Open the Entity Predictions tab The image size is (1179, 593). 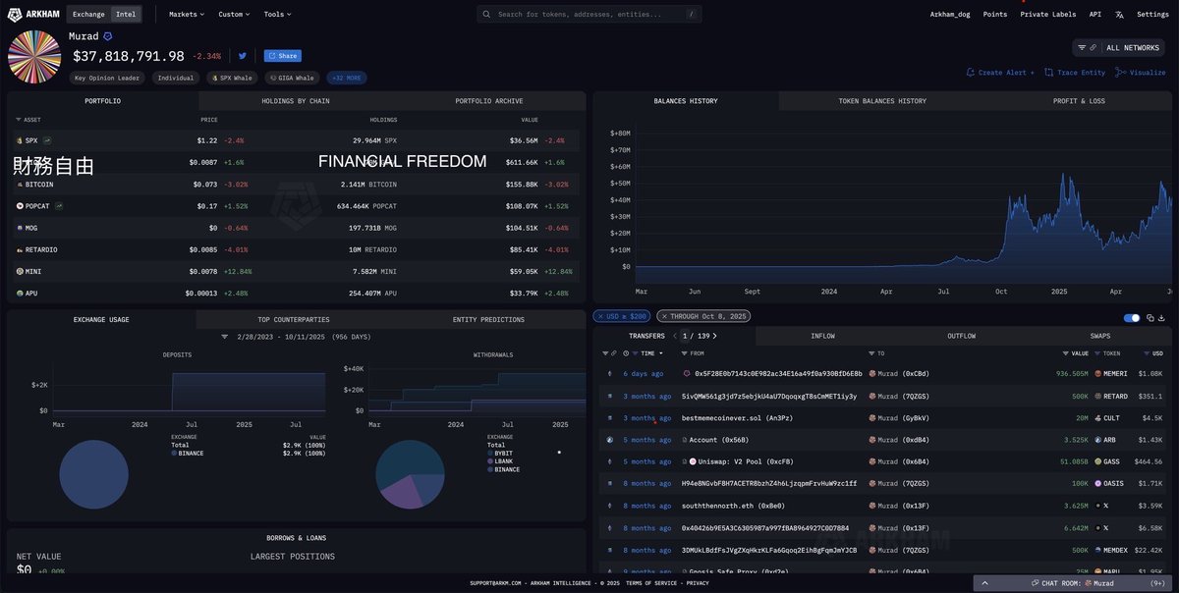[x=488, y=320]
